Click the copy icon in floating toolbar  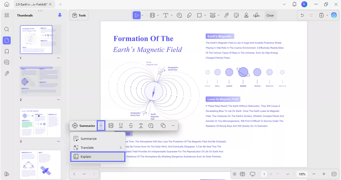[x=163, y=126]
